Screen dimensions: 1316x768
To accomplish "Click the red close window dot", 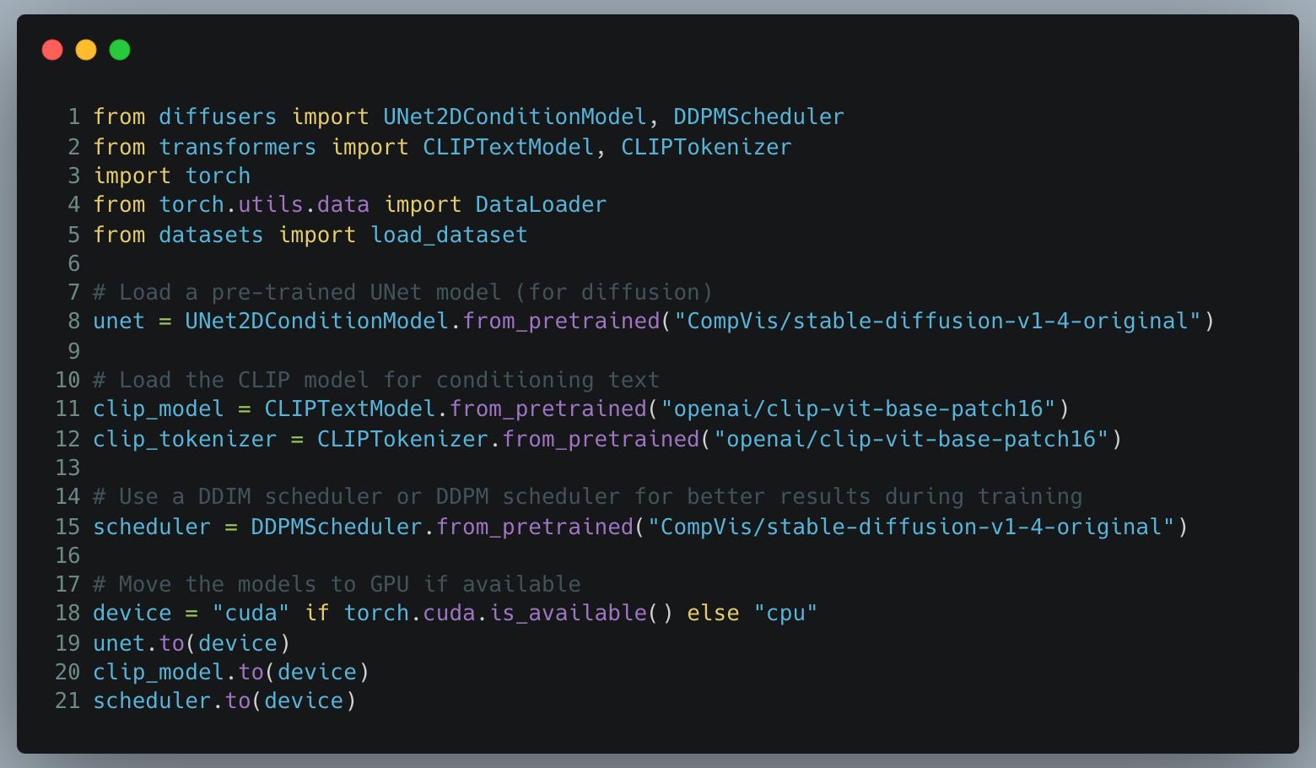I will coord(52,50).
